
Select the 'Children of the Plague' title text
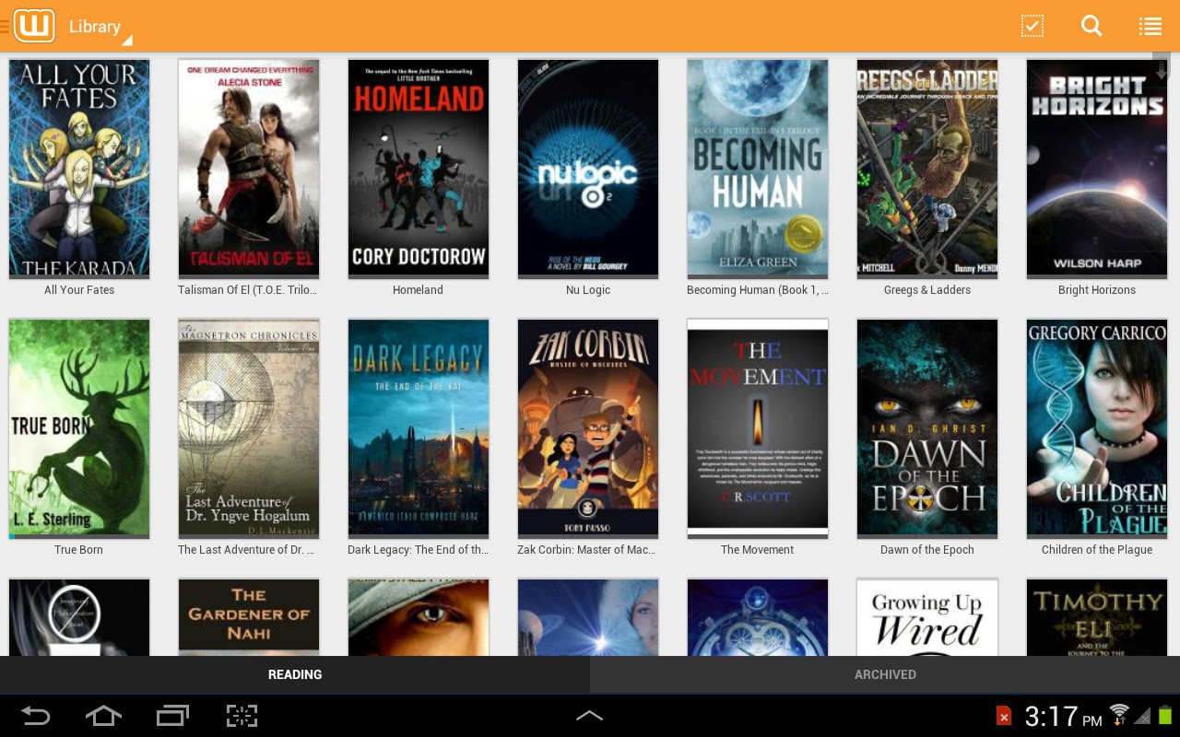pos(1097,550)
